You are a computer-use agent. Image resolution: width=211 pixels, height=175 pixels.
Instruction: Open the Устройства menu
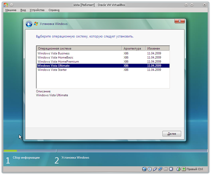pyautogui.click(x=37, y=10)
